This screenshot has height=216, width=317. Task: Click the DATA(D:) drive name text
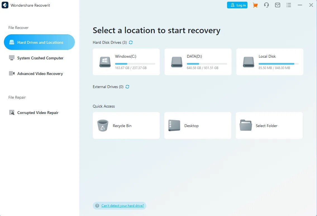(194, 57)
